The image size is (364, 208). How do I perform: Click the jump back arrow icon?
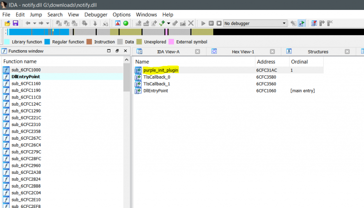pyautogui.click(x=28, y=23)
